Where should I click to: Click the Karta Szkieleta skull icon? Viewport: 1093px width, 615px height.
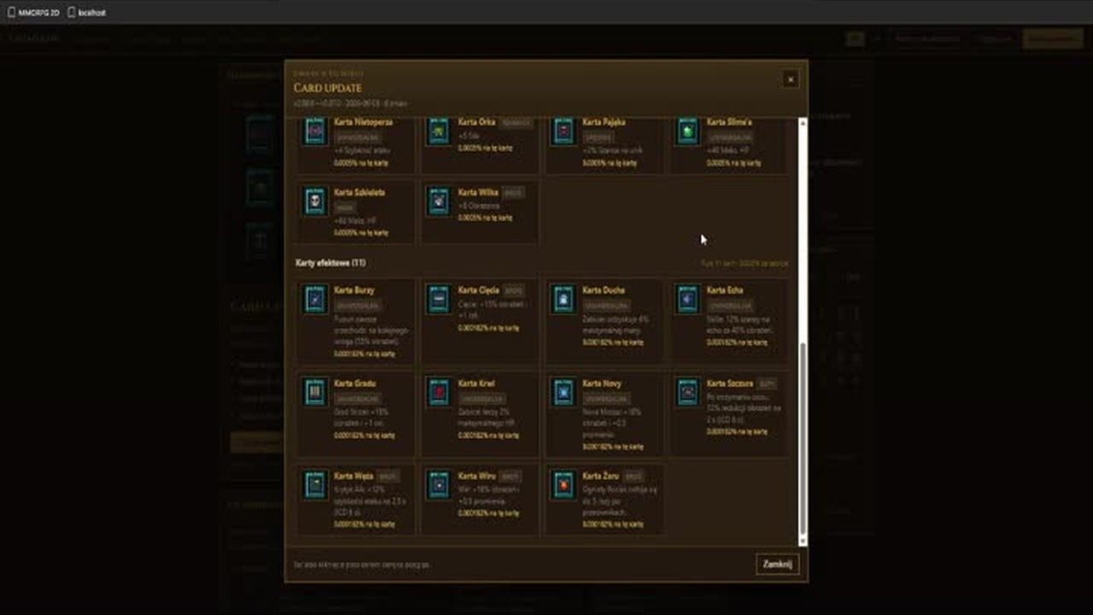(315, 201)
